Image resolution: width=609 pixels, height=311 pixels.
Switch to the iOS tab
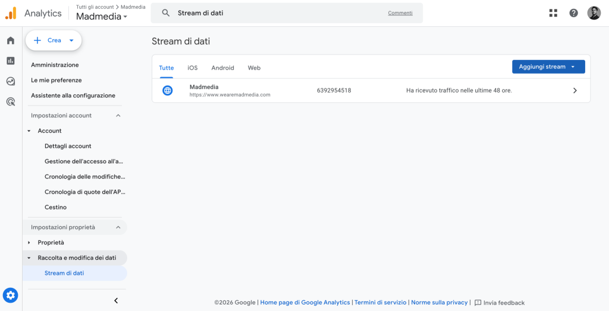tap(193, 68)
